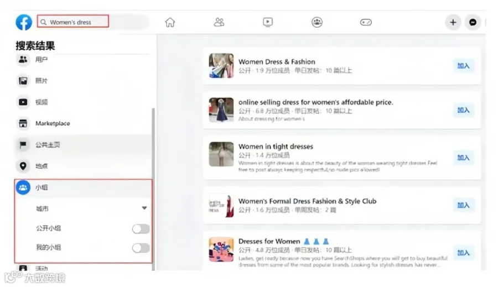
Task: Open the Groups icon in top navigation
Action: click(317, 22)
